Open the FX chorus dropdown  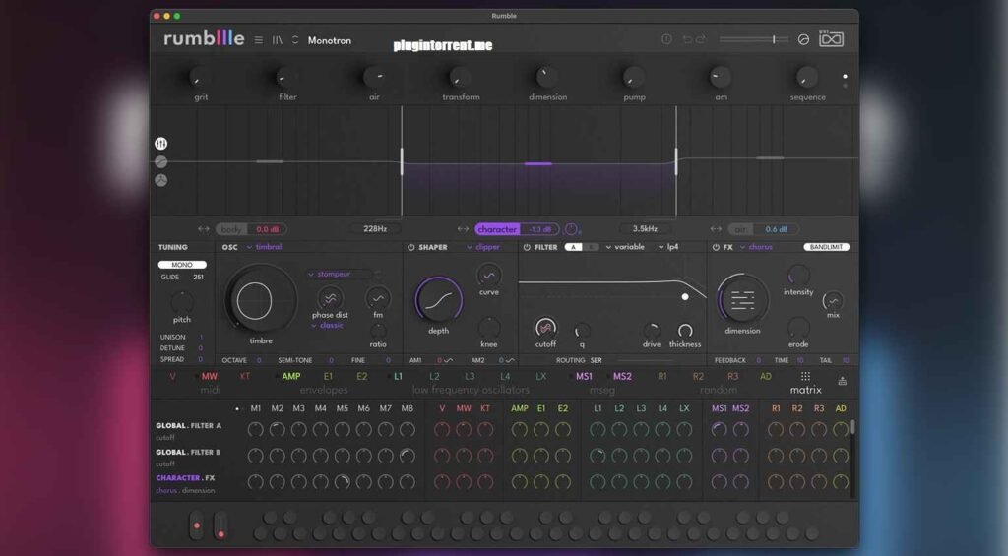click(756, 247)
